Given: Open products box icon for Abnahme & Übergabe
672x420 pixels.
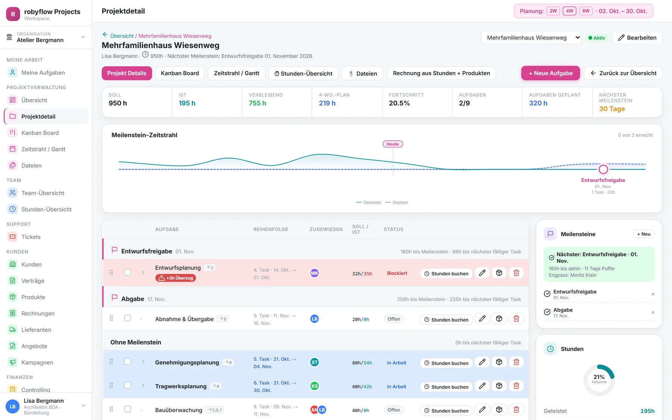Looking at the screenshot, I should (499, 319).
